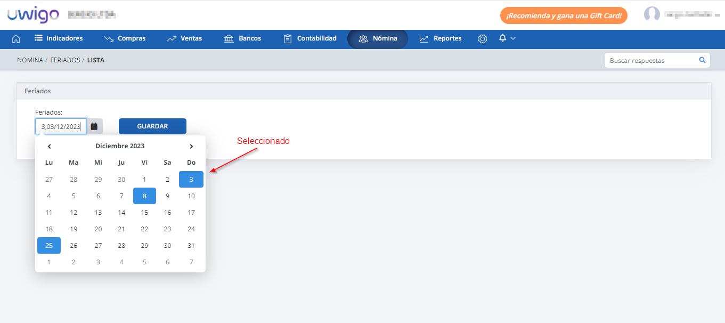Click the notifications bell icon
725x323 pixels.
coord(502,38)
